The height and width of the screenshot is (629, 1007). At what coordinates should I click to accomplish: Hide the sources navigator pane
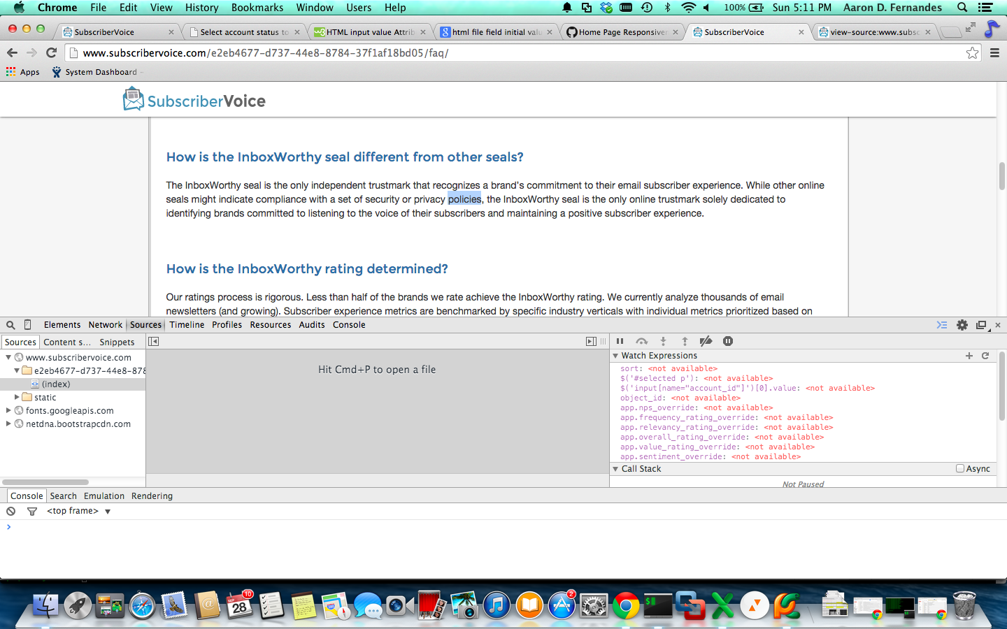pyautogui.click(x=154, y=342)
